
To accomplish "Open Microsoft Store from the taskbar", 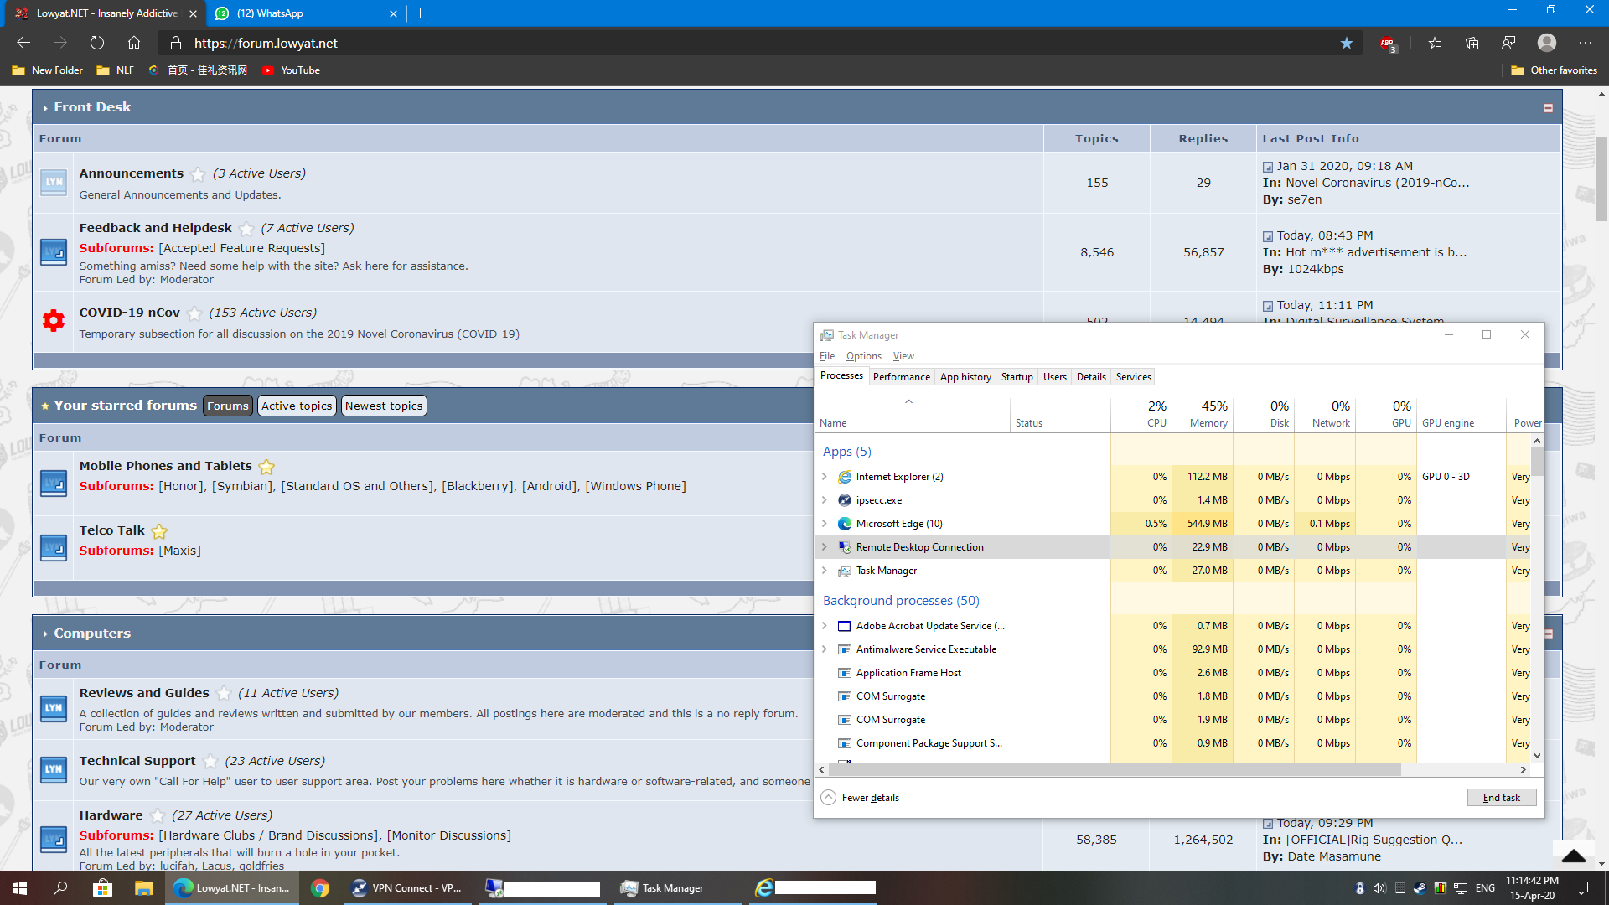I will 102,888.
